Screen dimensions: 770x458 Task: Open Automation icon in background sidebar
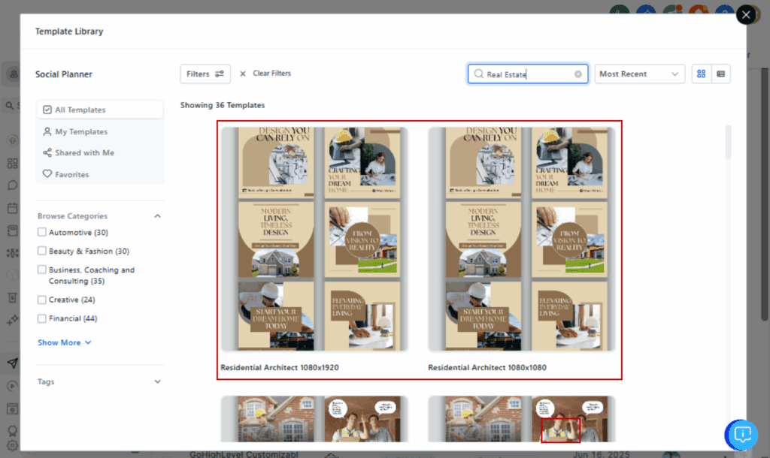click(12, 386)
